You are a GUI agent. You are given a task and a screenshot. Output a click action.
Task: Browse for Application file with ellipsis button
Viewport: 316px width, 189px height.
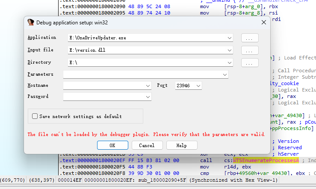click(x=250, y=38)
